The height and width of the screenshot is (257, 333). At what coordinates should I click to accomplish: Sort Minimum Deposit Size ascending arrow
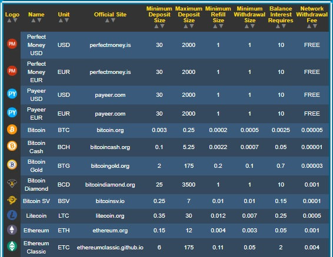pyautogui.click(x=156, y=26)
